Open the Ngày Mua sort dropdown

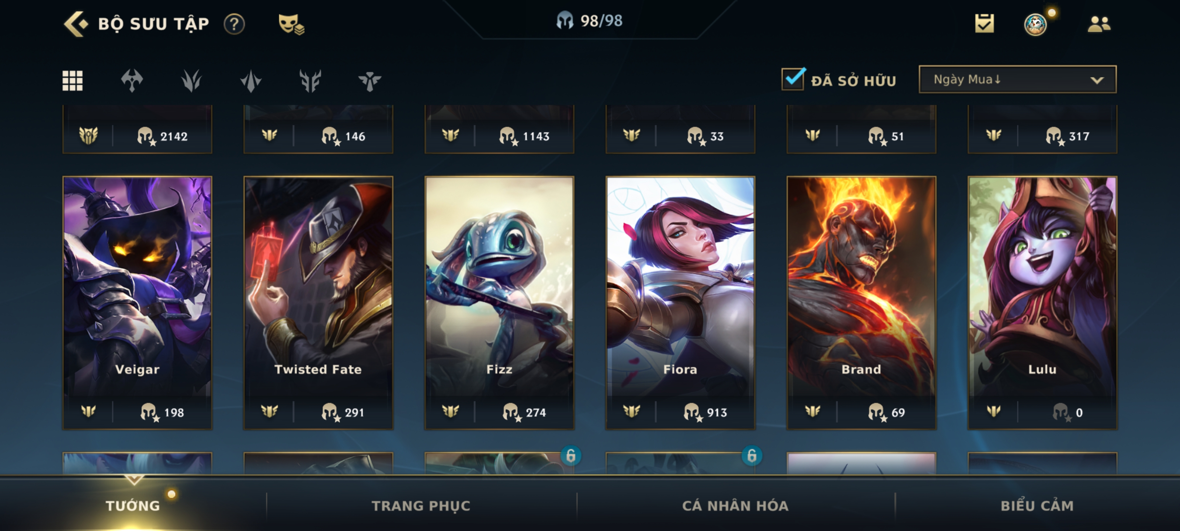click(x=1017, y=79)
